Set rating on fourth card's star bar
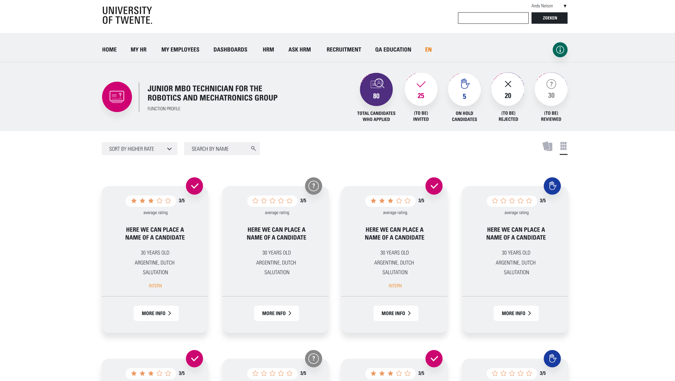The width and height of the screenshot is (675, 381). pyautogui.click(x=512, y=201)
